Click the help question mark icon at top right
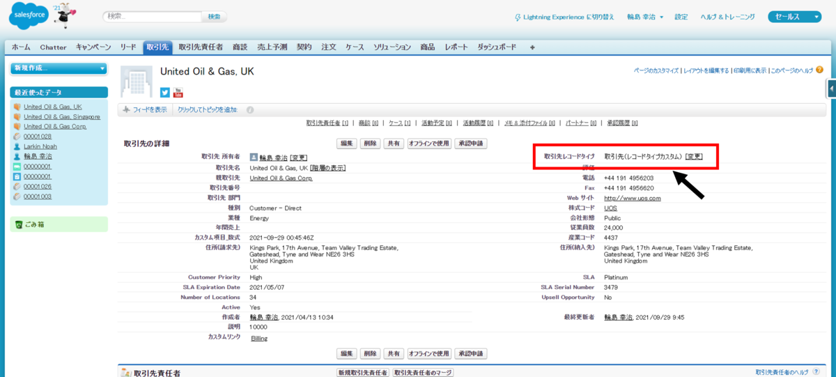836x377 pixels. click(819, 70)
